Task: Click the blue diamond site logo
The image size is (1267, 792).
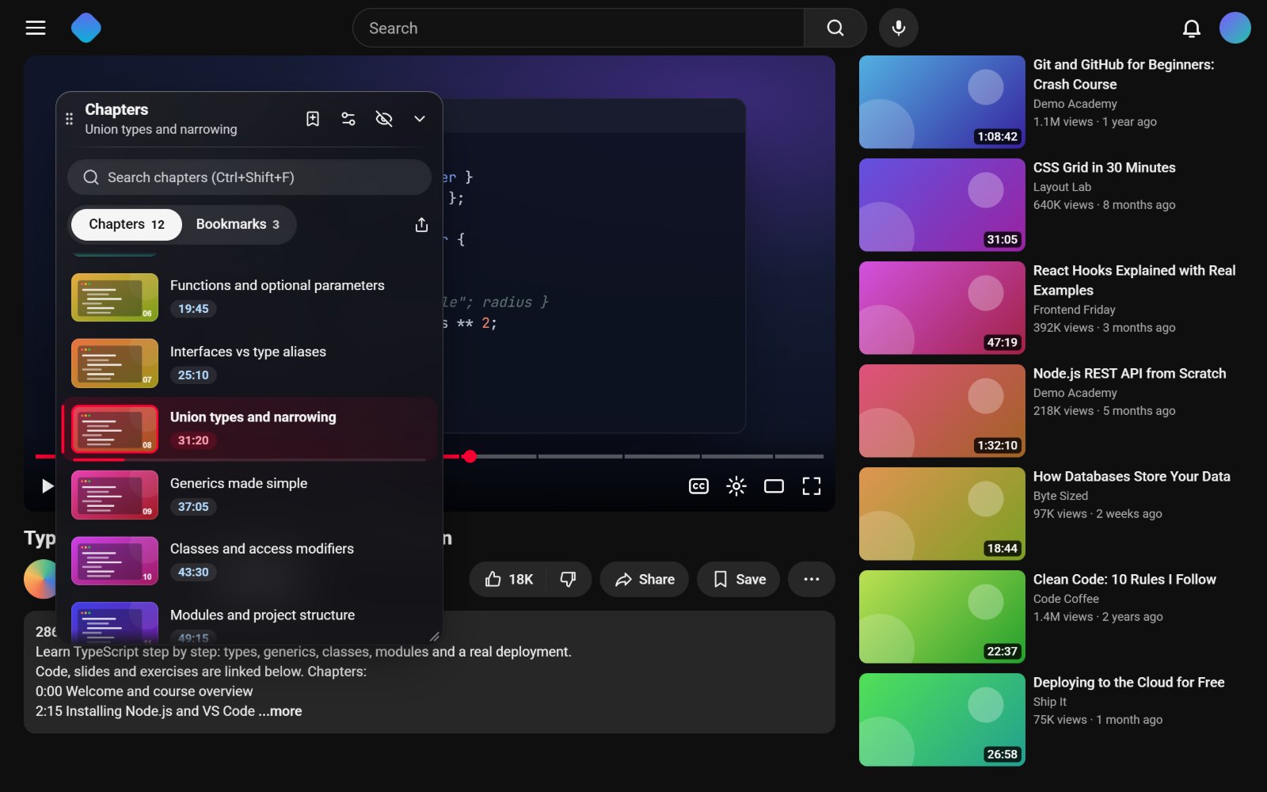Action: (x=86, y=28)
